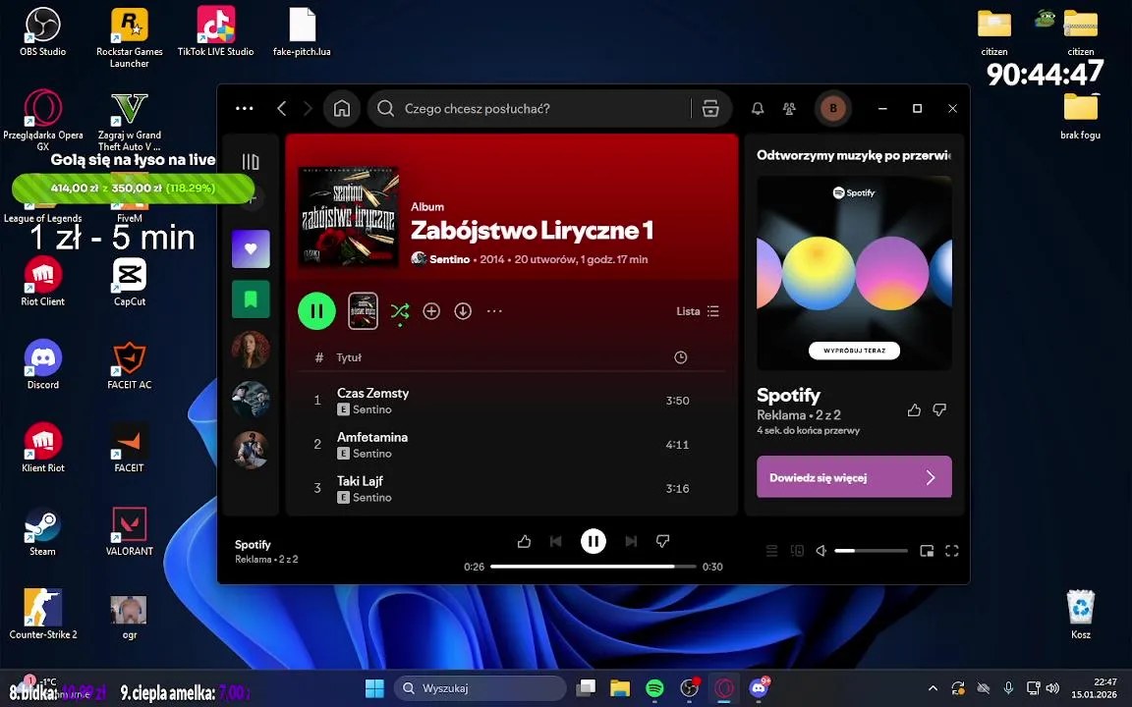The height and width of the screenshot is (707, 1132).
Task: Dislike the ad with thumbs down in panel
Action: (x=939, y=409)
